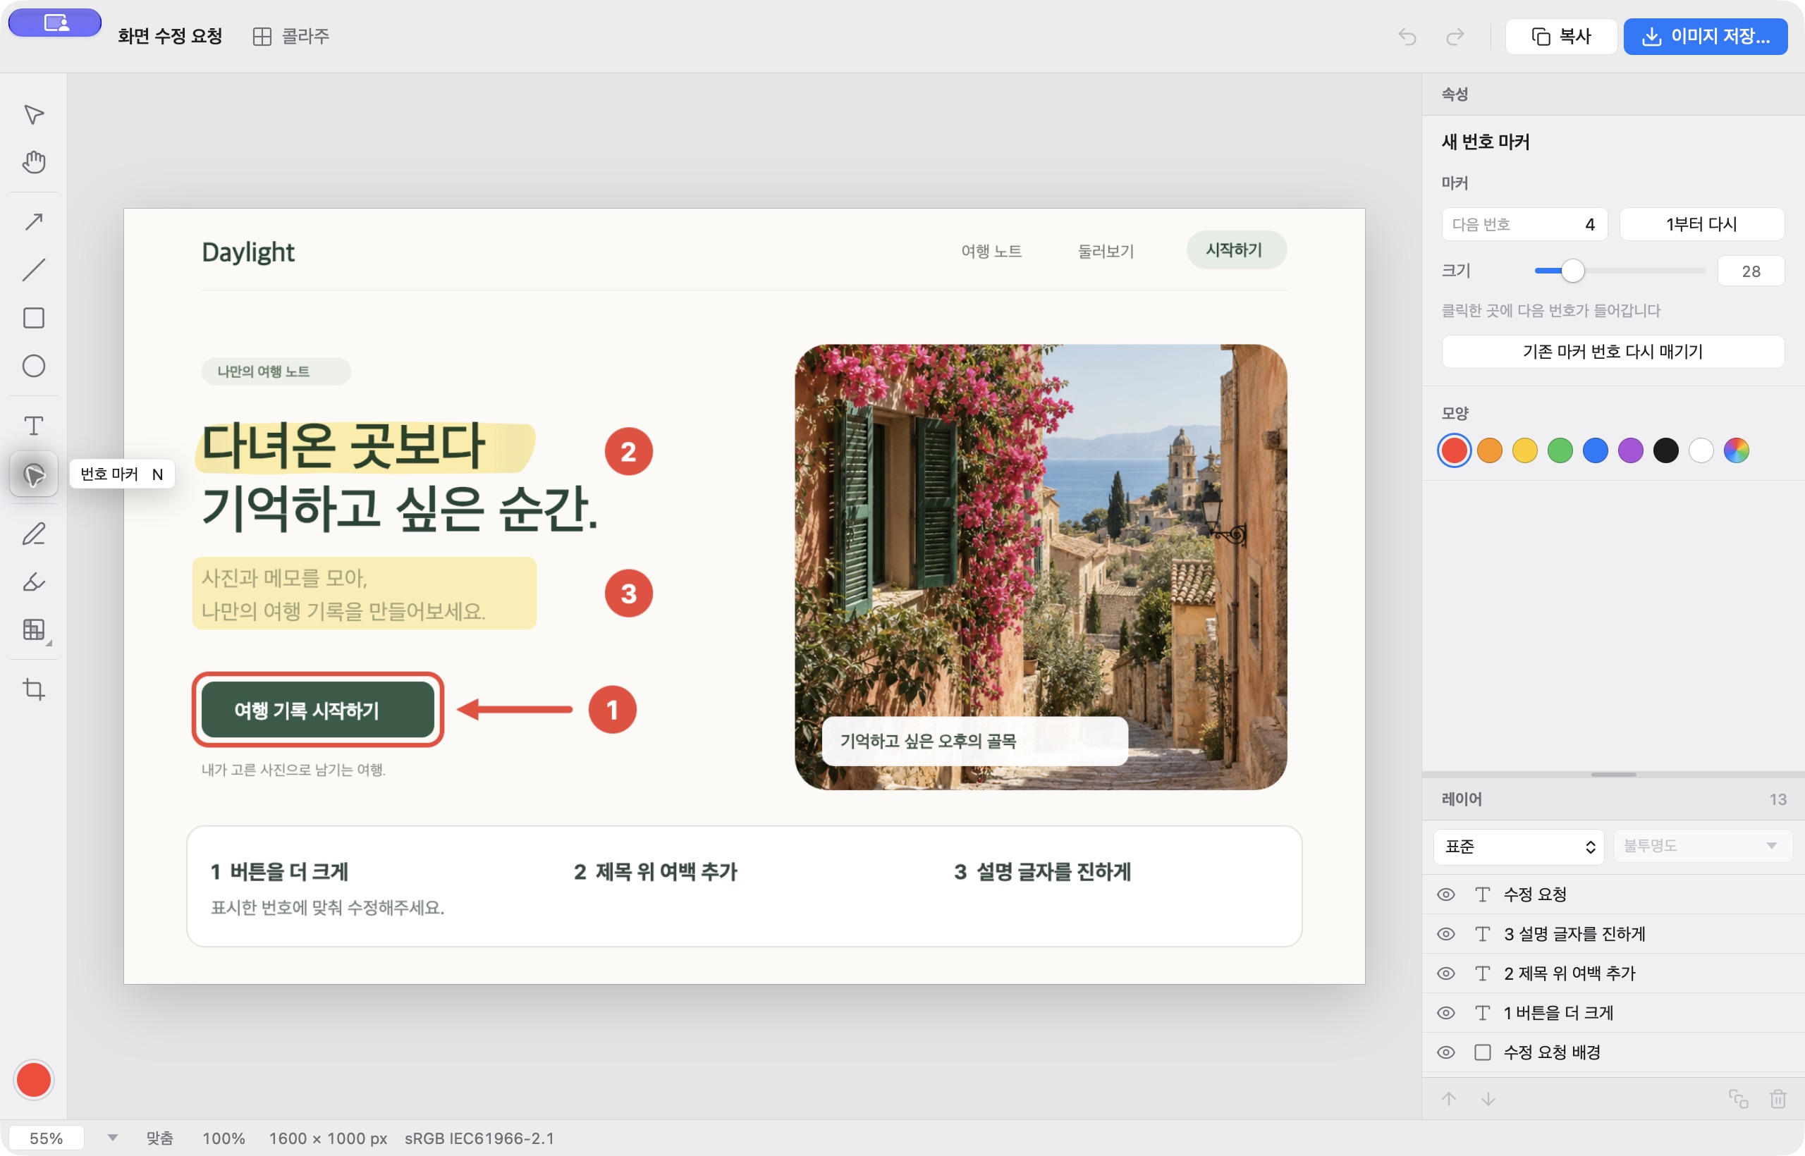The height and width of the screenshot is (1156, 1805).
Task: Pick the highlighter tool
Action: [x=34, y=582]
